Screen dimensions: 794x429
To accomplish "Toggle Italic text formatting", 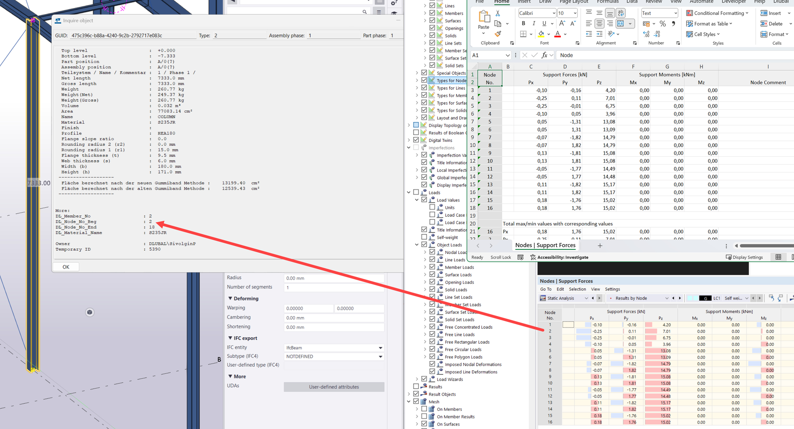I will pyautogui.click(x=534, y=24).
